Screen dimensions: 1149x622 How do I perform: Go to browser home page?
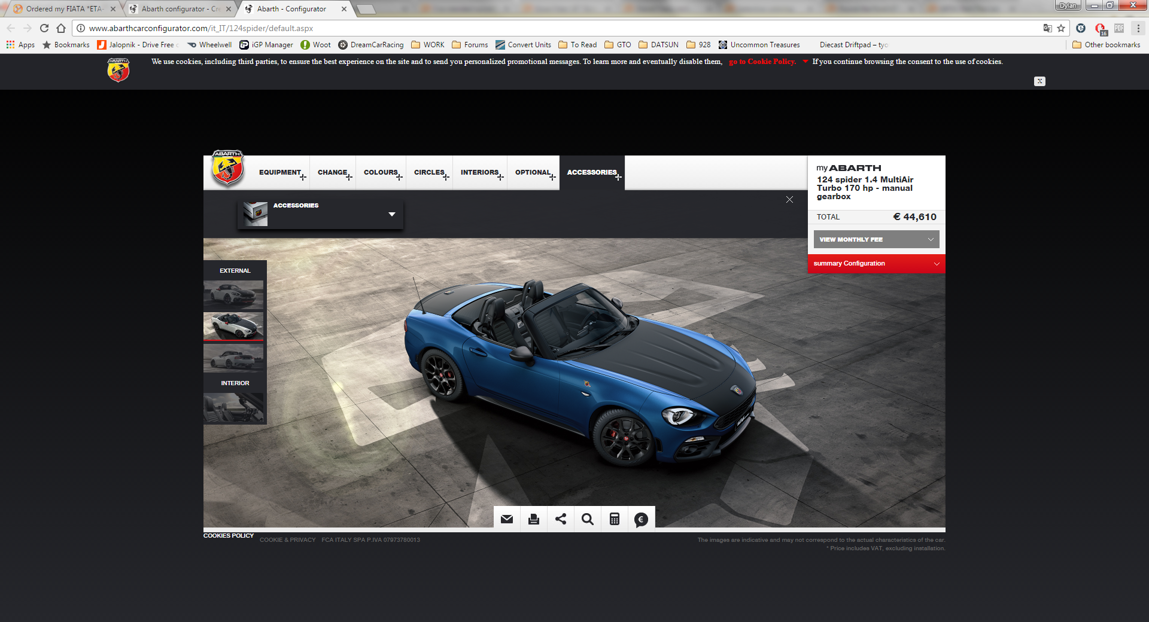(61, 28)
